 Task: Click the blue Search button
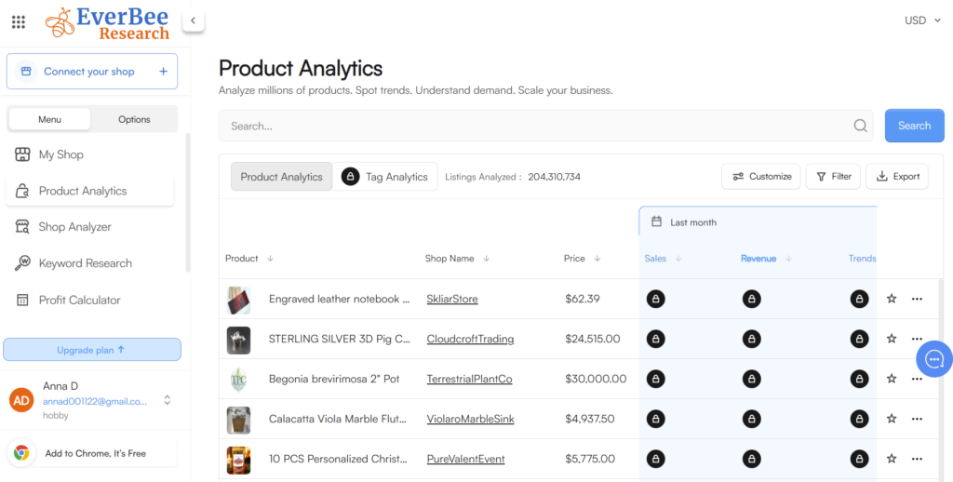[914, 126]
